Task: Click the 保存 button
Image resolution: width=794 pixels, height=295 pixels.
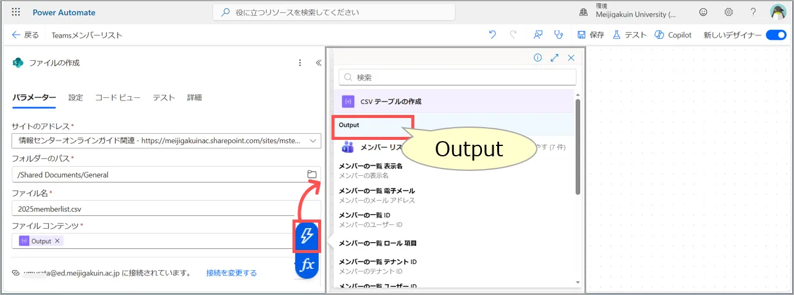Action: [x=590, y=35]
